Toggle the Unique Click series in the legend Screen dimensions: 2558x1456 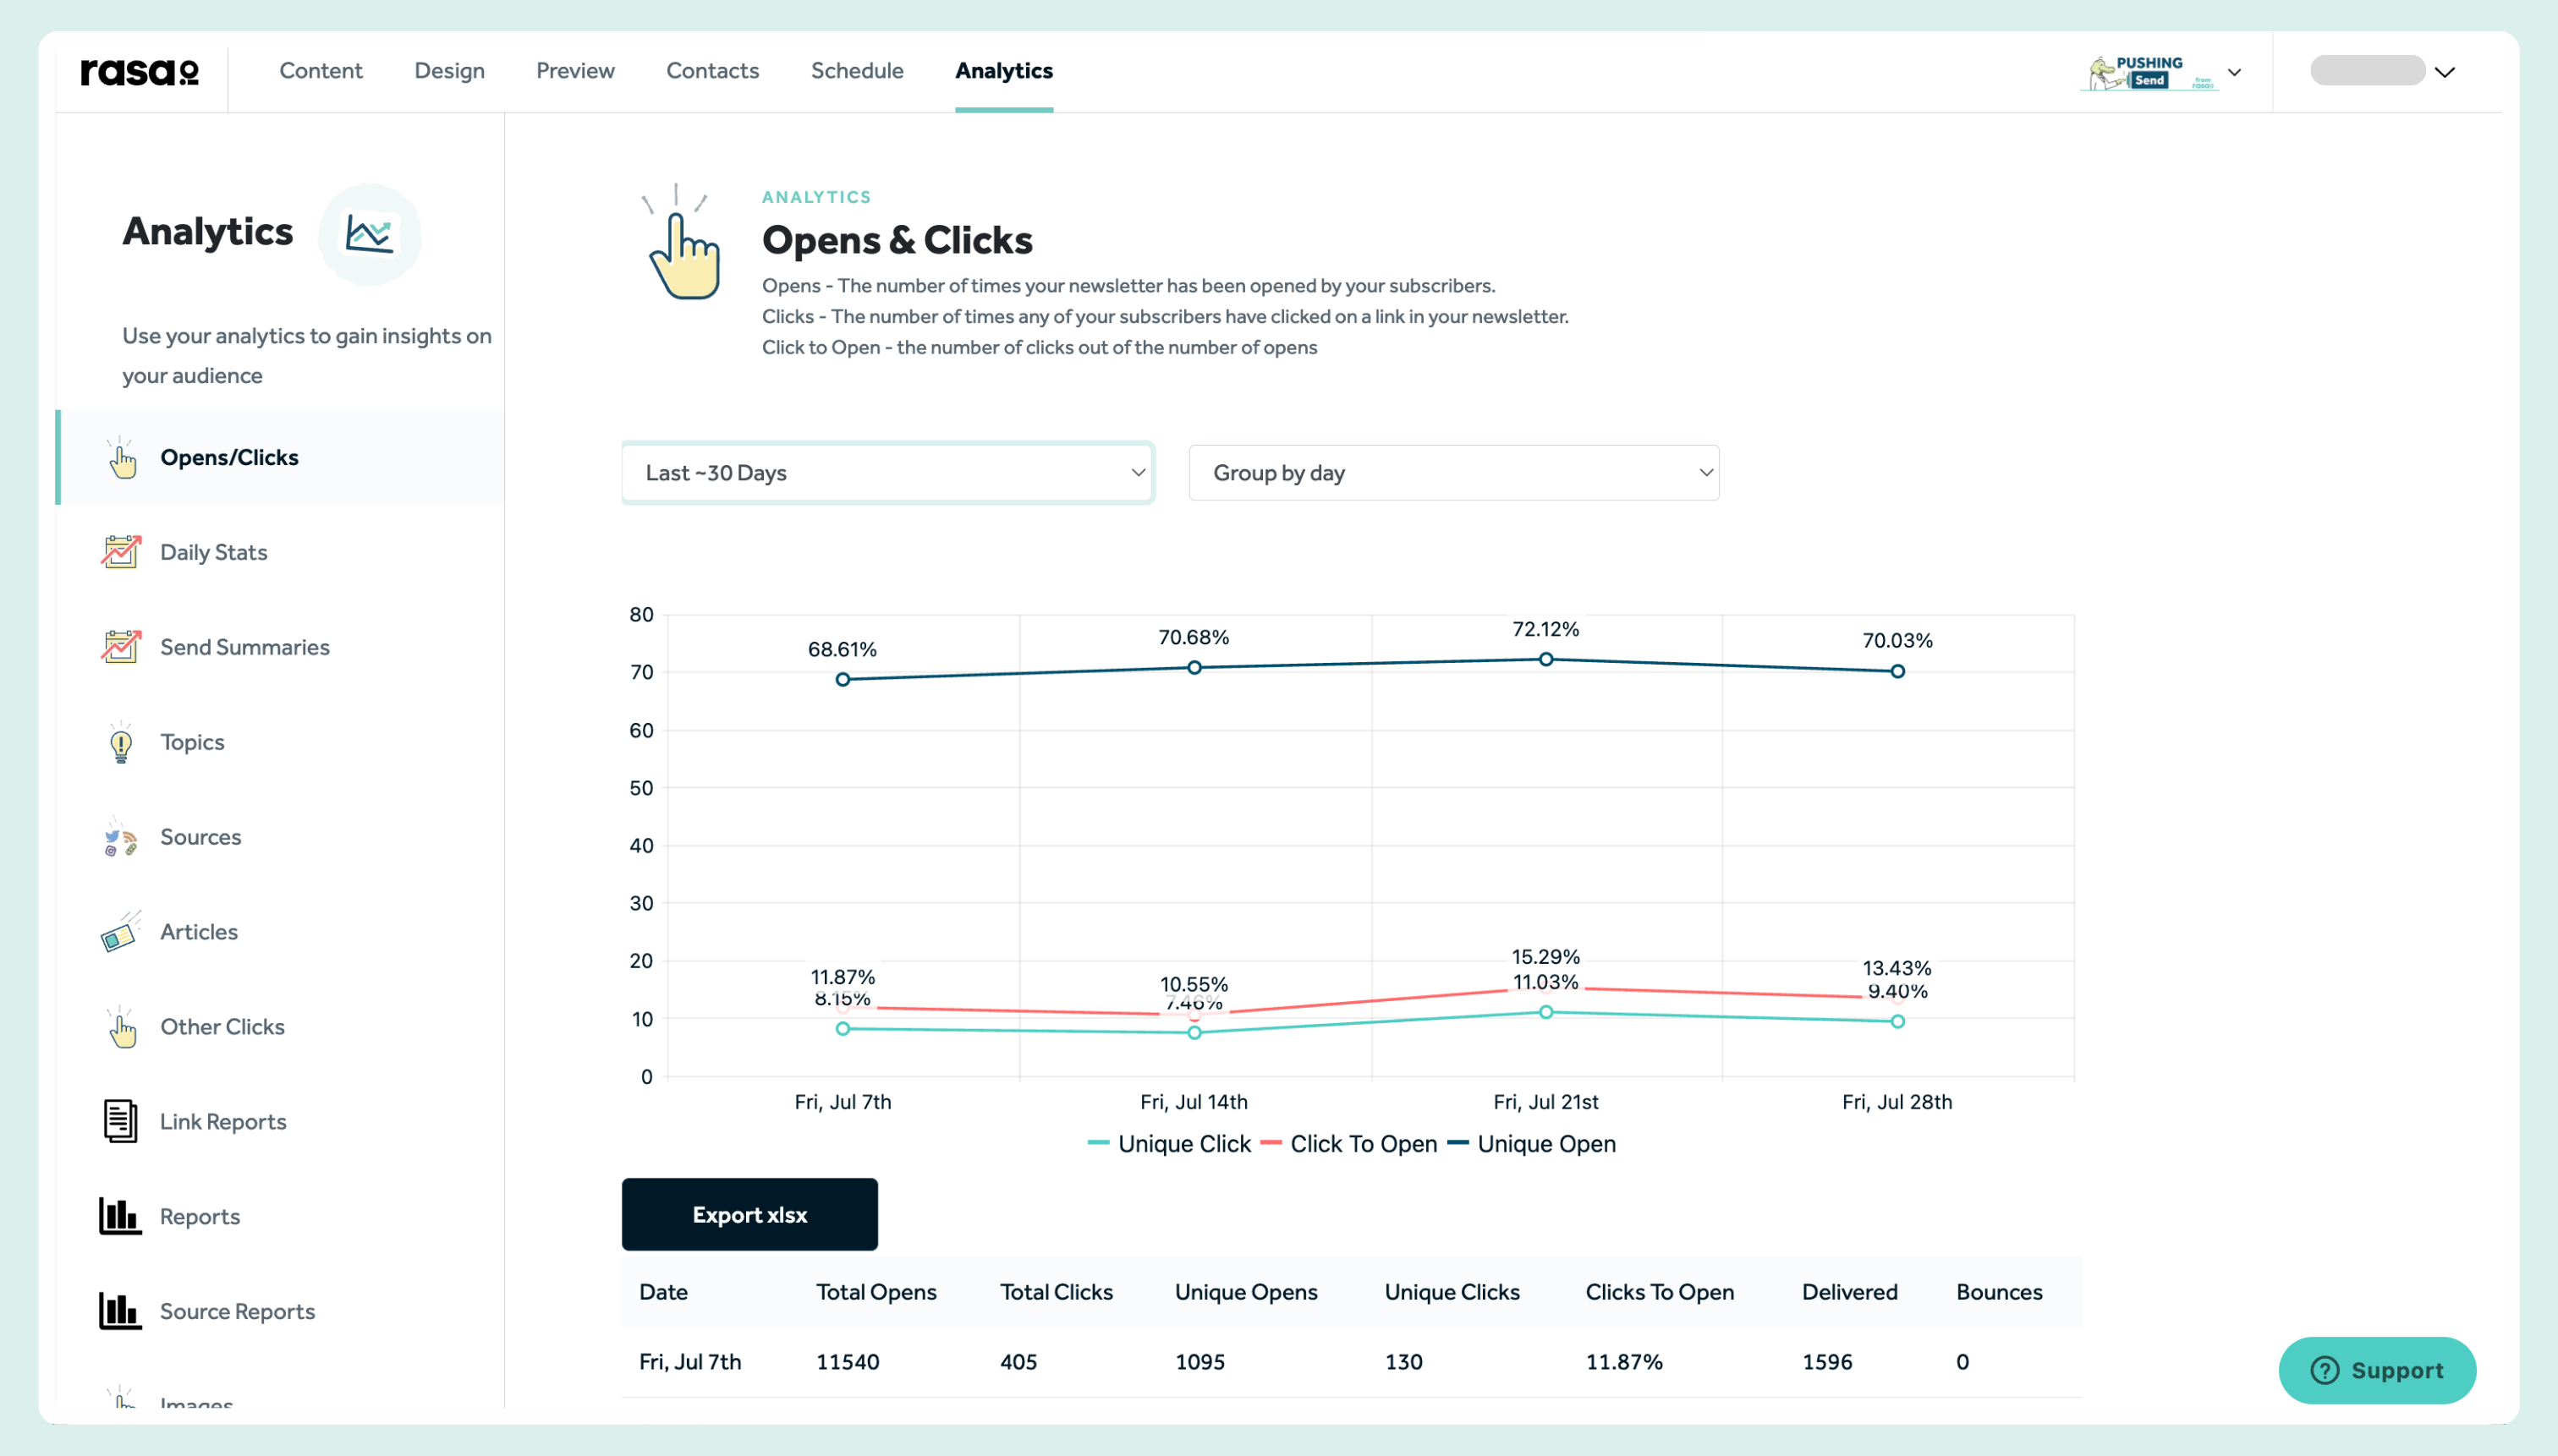click(1183, 1143)
